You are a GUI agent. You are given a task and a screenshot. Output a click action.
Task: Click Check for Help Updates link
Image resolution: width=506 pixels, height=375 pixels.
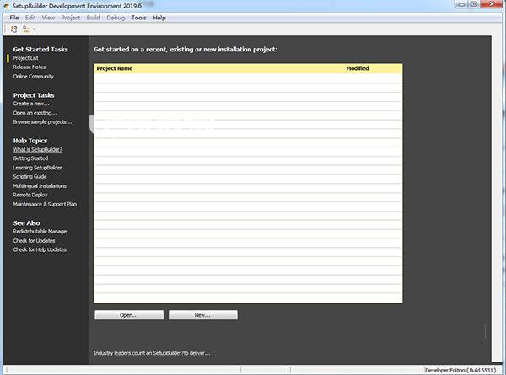coord(40,250)
